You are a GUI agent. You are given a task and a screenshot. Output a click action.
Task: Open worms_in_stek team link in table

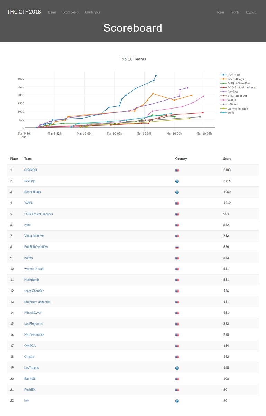coord(34,269)
